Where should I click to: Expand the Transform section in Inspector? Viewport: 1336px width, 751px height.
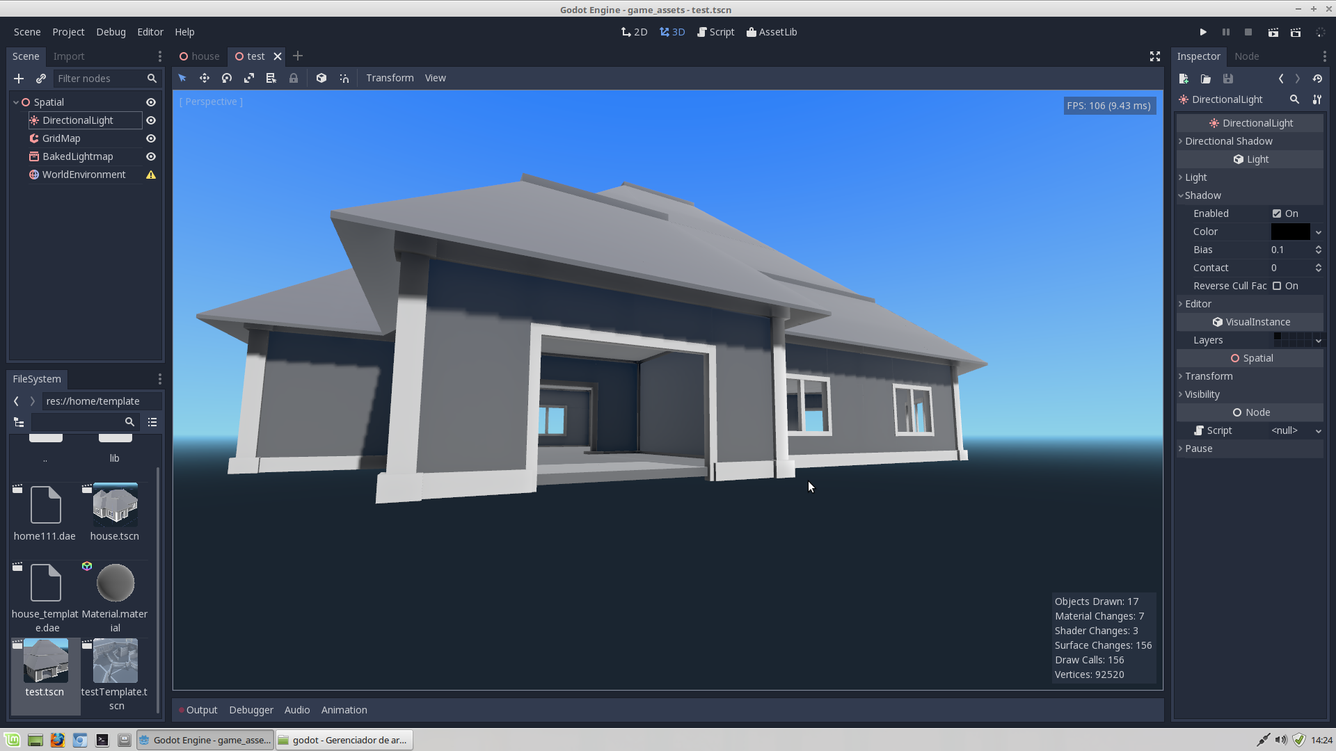pyautogui.click(x=1207, y=376)
